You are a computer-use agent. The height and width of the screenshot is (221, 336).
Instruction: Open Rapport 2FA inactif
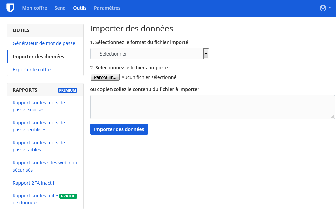[33, 183]
